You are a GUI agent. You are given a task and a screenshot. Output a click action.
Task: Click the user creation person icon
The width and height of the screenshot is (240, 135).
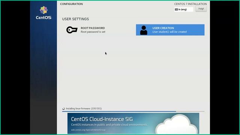[x=144, y=30]
